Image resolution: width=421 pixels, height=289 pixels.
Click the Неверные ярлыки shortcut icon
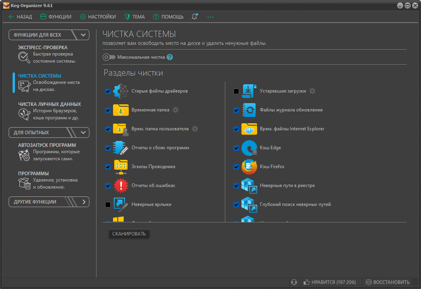[121, 205]
